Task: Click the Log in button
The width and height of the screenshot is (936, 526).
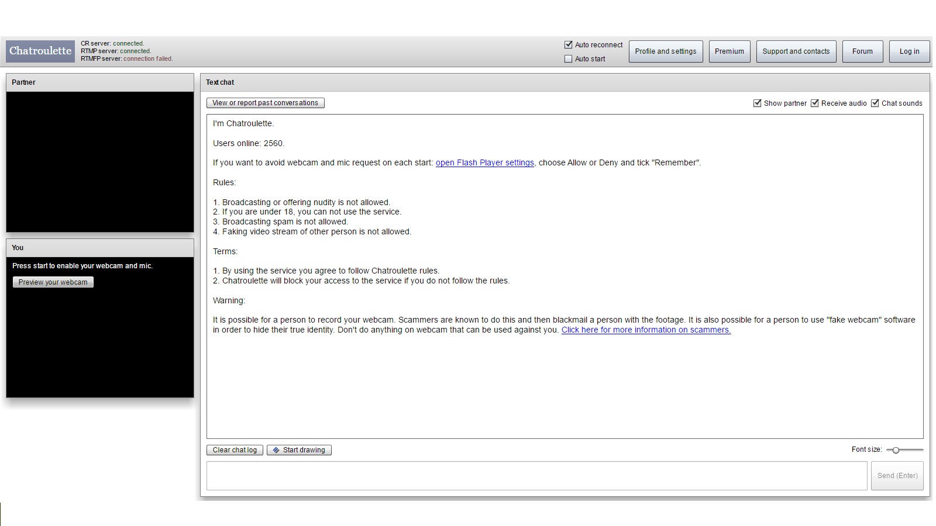Action: (x=910, y=51)
